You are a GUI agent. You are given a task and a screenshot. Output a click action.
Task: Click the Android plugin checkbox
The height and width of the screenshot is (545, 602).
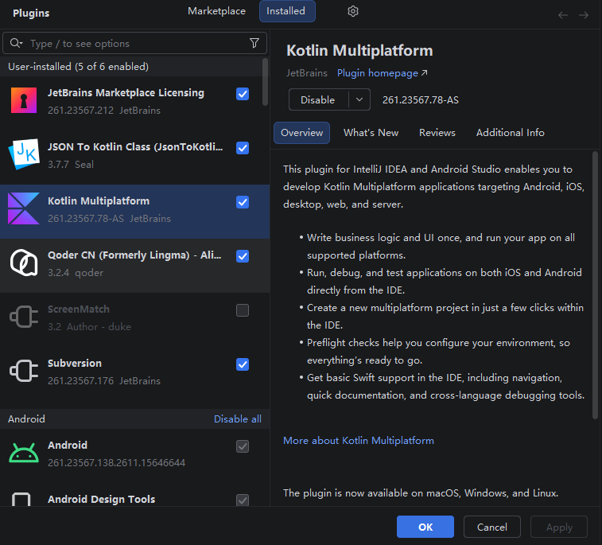click(243, 446)
